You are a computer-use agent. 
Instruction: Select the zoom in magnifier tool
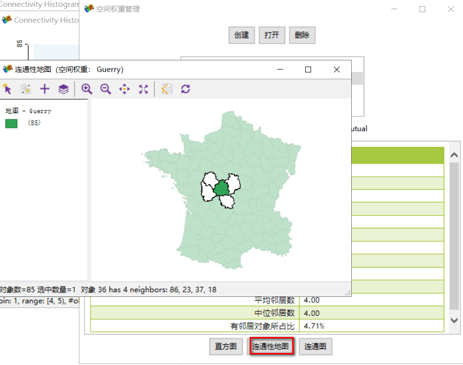point(87,89)
